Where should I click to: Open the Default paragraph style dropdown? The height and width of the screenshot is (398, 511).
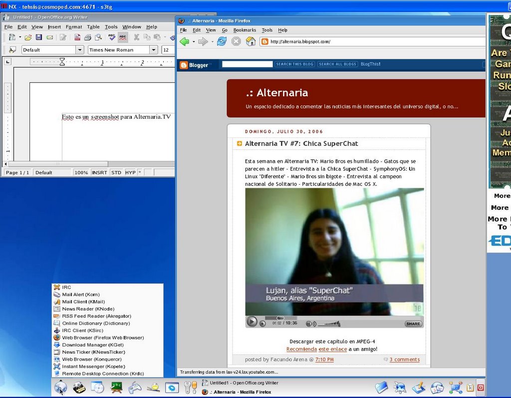(x=80, y=50)
